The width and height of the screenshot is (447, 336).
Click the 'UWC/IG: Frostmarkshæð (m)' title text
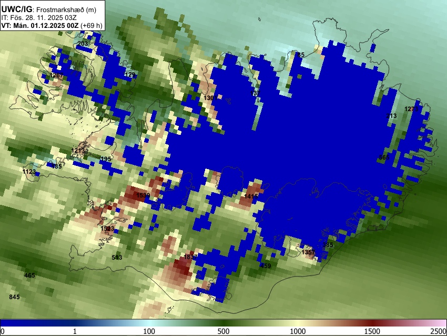49,9
